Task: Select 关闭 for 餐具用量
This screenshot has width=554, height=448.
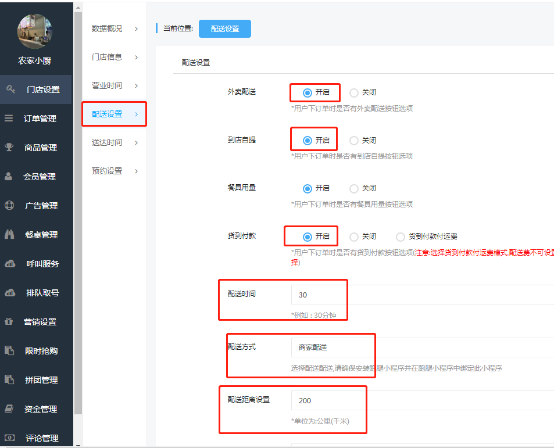Action: tap(353, 188)
